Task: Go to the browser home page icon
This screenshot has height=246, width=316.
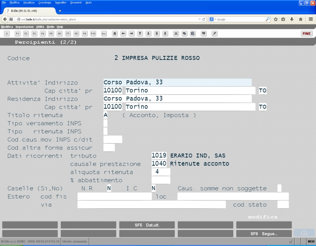Action: coord(301,19)
